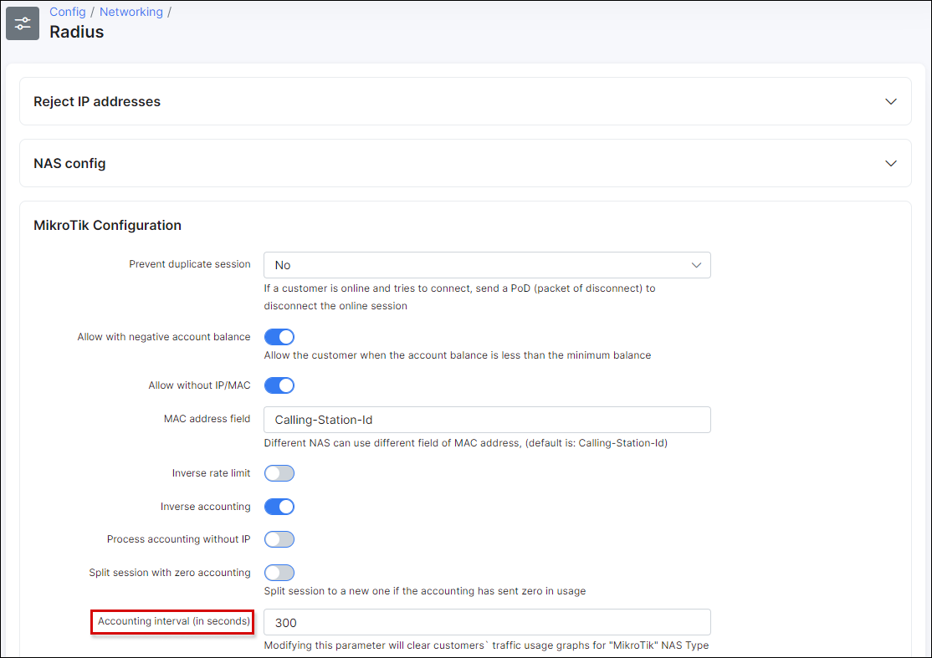932x658 pixels.
Task: Go to the Networking breadcrumb link
Action: tap(131, 12)
